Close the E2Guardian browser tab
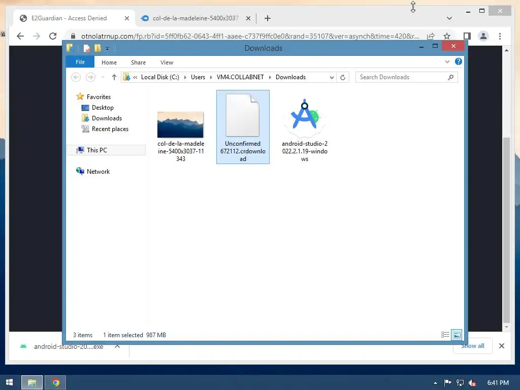Image resolution: width=520 pixels, height=390 pixels. (126, 18)
